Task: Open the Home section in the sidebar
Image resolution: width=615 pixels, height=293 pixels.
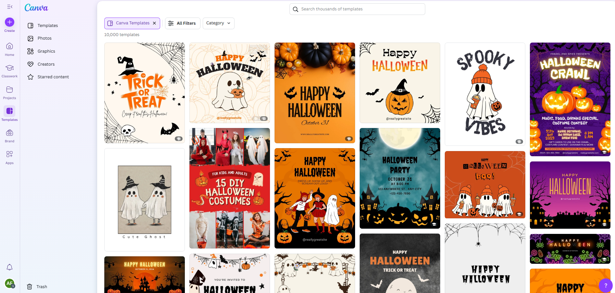Action: [x=9, y=48]
